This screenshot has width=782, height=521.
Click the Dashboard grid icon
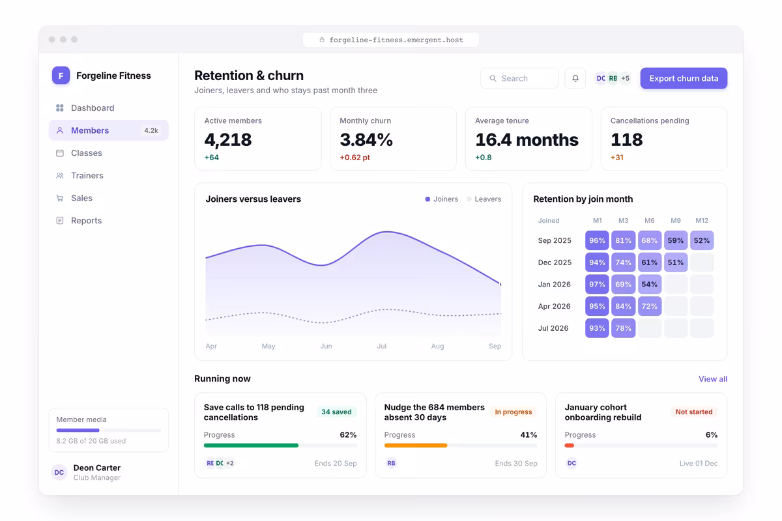tap(60, 108)
